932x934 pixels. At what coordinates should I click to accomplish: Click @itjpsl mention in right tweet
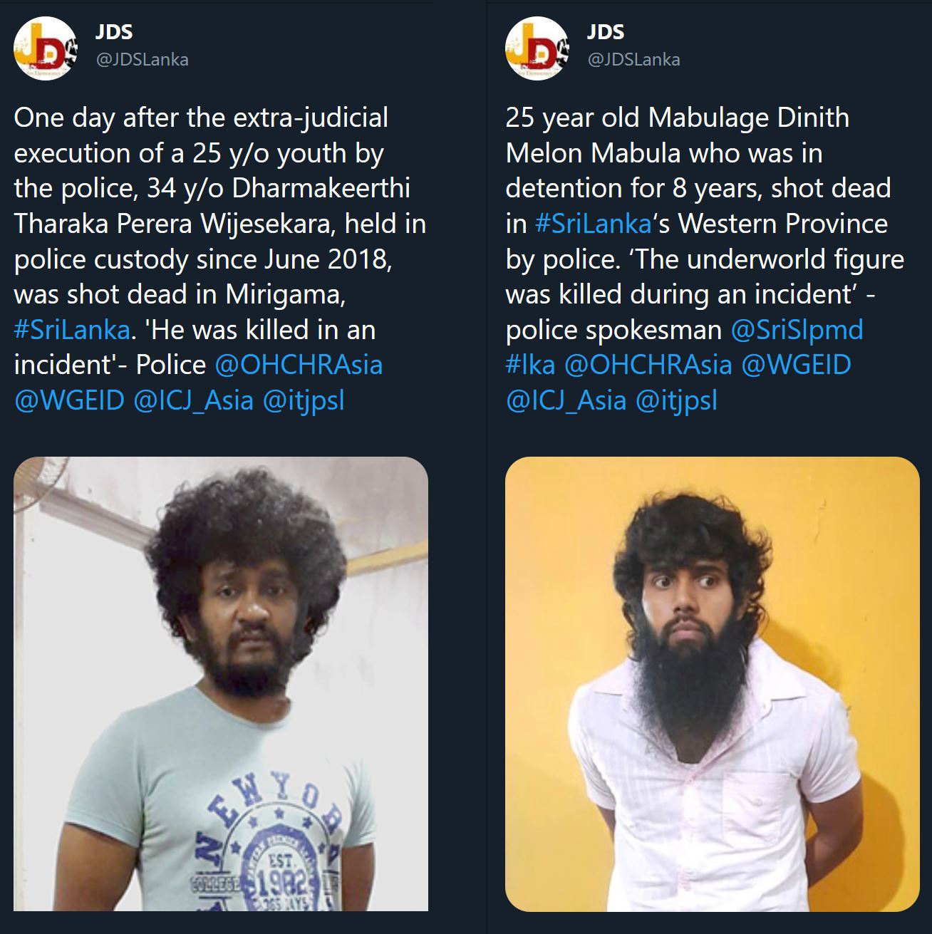[676, 400]
